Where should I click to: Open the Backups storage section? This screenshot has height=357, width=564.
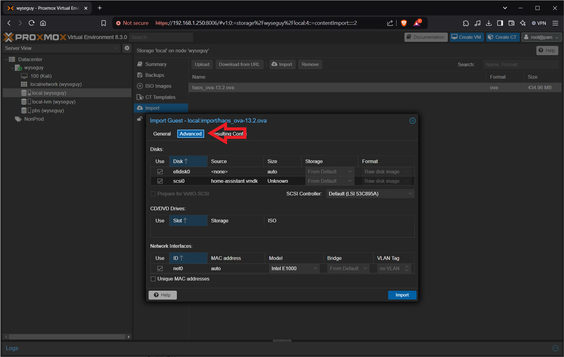[x=161, y=75]
